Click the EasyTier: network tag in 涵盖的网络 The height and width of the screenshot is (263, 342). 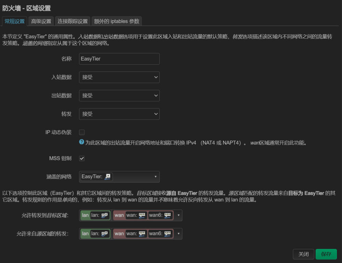pos(96,176)
